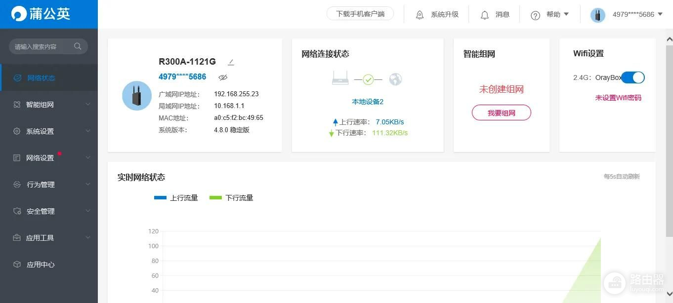
Task: Open the messages bell icon
Action: [x=485, y=15]
